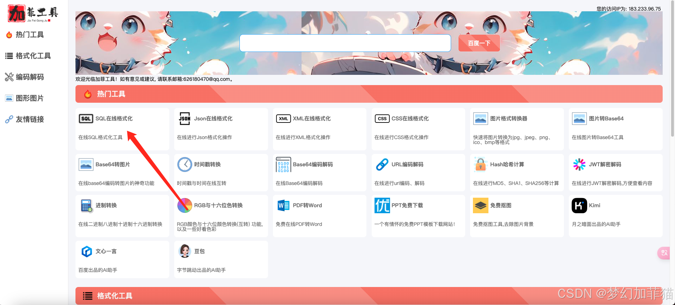The width and height of the screenshot is (675, 305).
Task: Open the PDF转Word title link
Action: (x=308, y=205)
